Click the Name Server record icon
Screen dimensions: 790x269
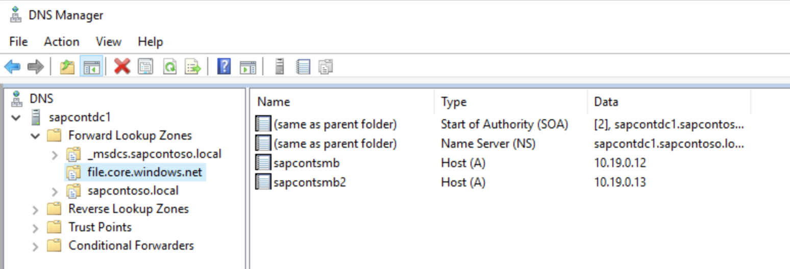263,143
